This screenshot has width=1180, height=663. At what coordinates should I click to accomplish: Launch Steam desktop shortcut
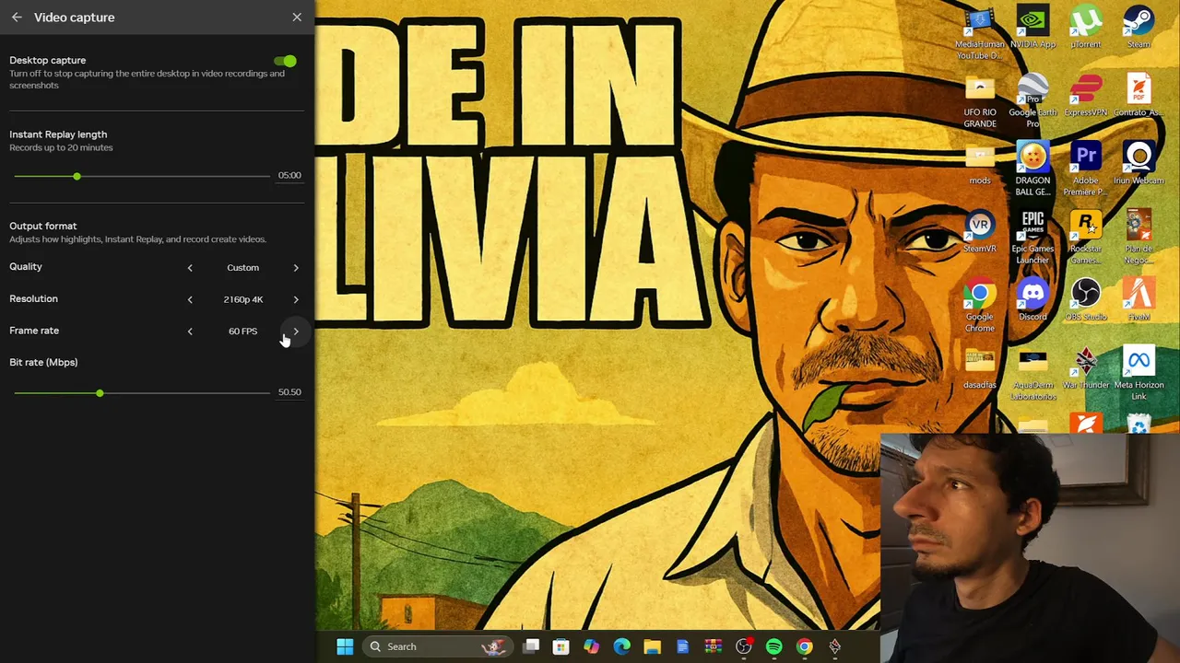click(1139, 28)
